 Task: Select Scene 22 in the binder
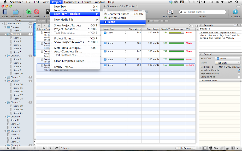[15, 120]
